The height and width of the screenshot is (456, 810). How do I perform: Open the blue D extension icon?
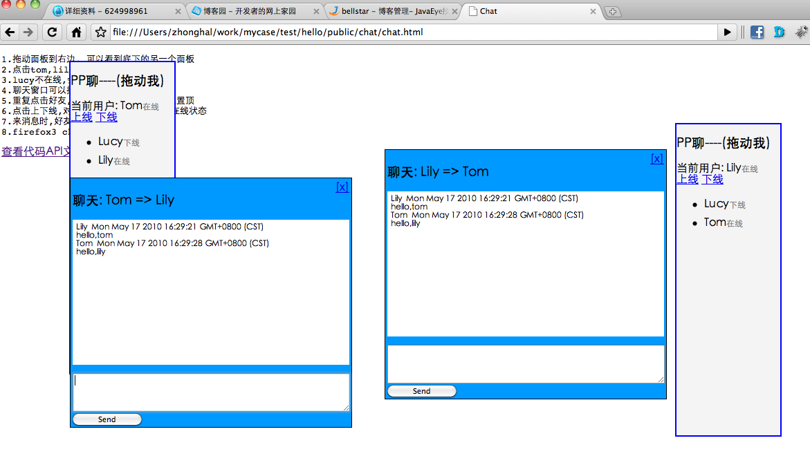click(x=779, y=32)
